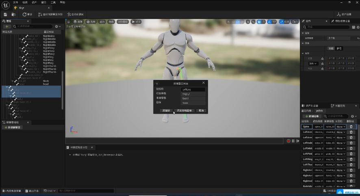Image resolution: width=360 pixels, height=196 pixels.
Task: Open rotation snap value 10°
Action: (274, 22)
